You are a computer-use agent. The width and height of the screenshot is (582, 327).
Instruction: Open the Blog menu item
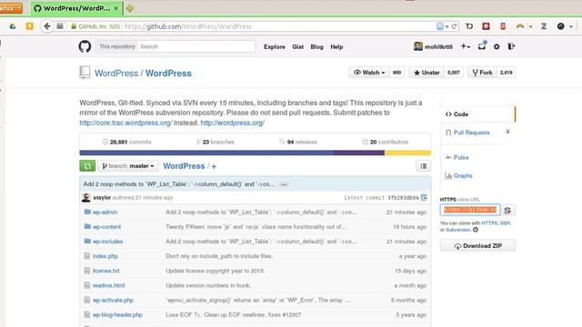point(316,46)
